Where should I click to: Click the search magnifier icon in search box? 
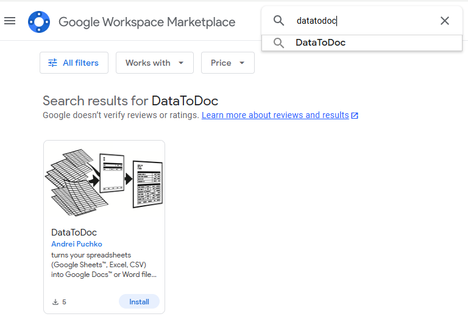278,21
